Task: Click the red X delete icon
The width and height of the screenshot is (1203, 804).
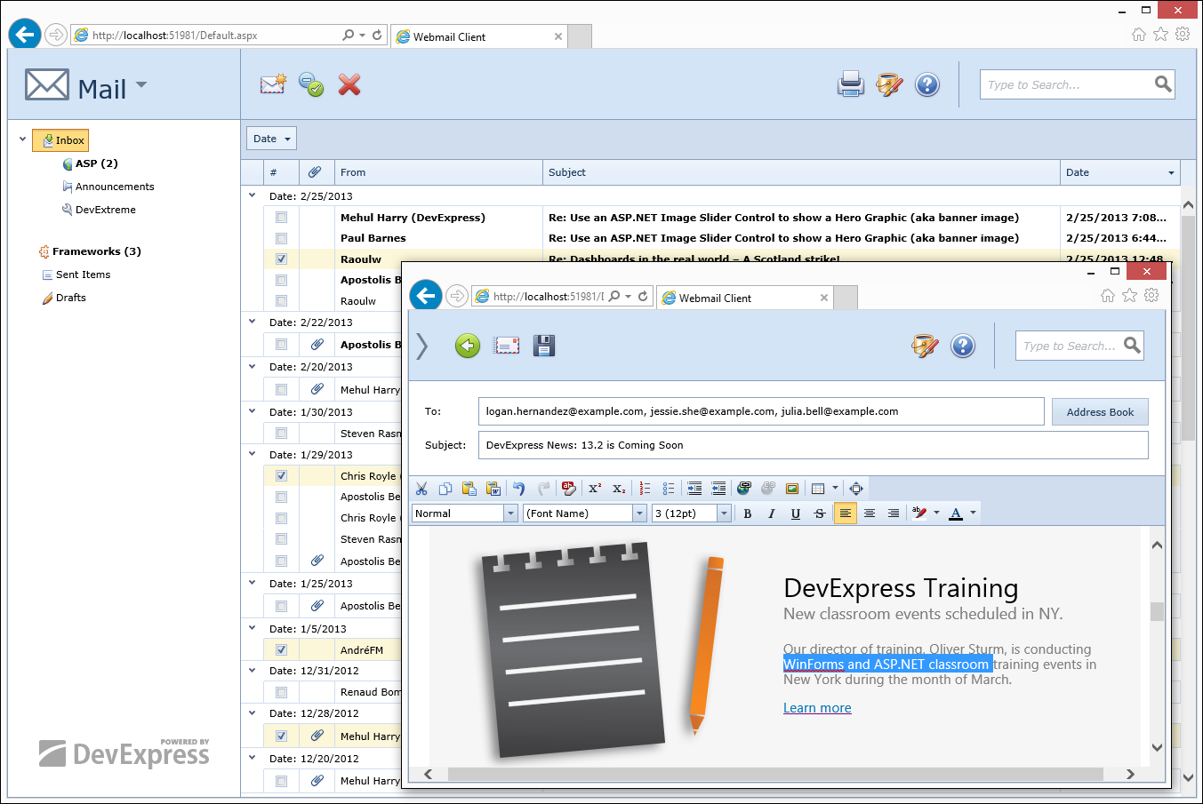Action: click(x=349, y=84)
